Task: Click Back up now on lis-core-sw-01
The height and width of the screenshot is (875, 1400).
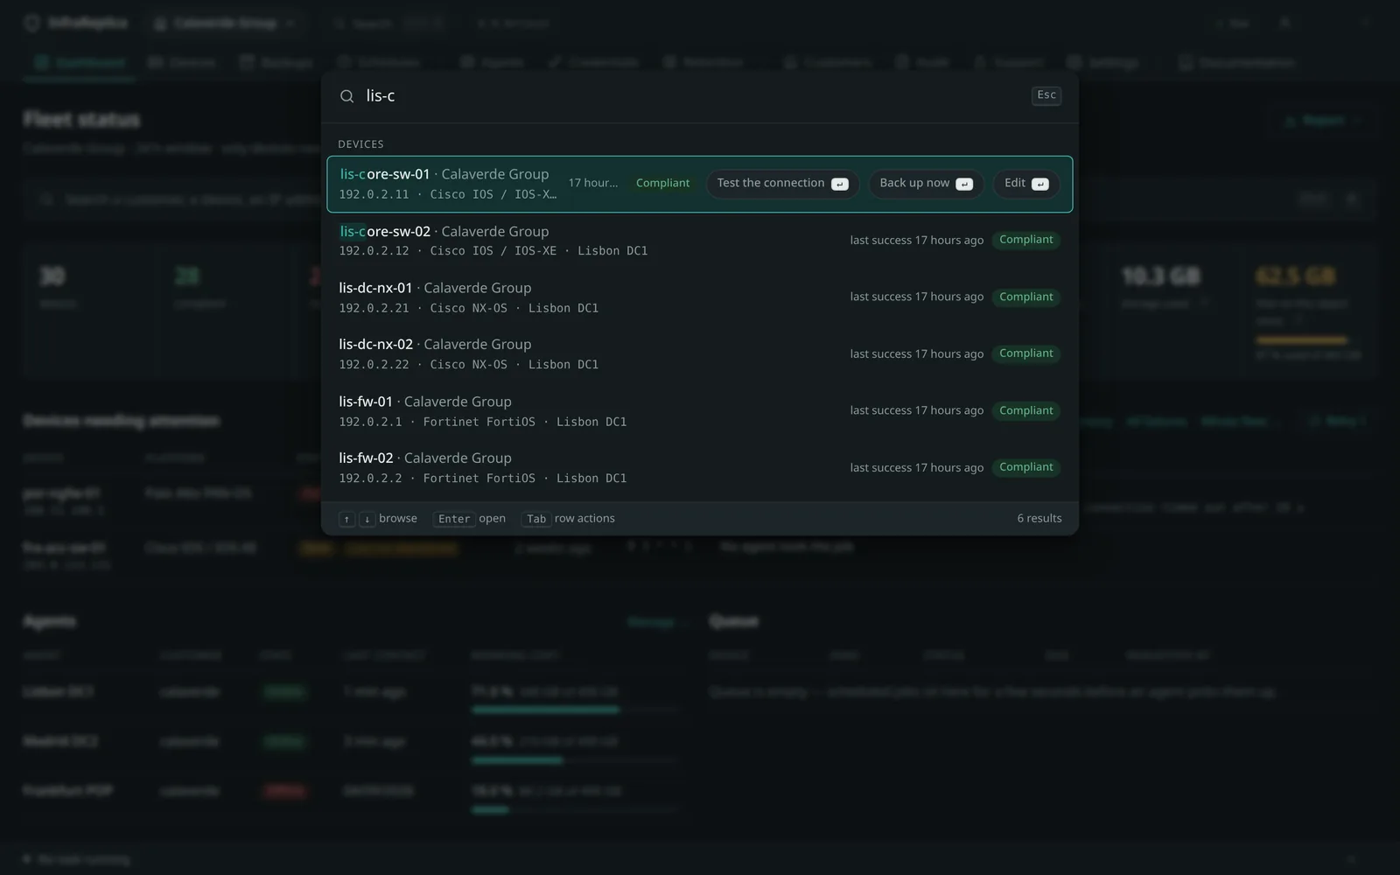Action: pyautogui.click(x=926, y=184)
